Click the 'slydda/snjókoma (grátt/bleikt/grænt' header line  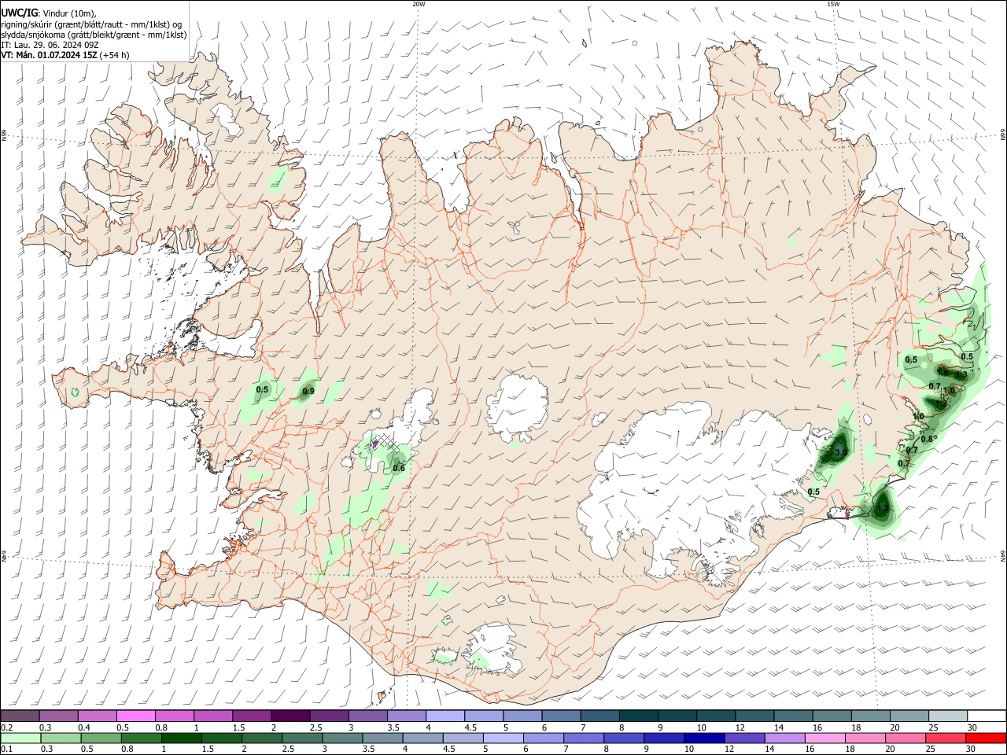coord(94,35)
